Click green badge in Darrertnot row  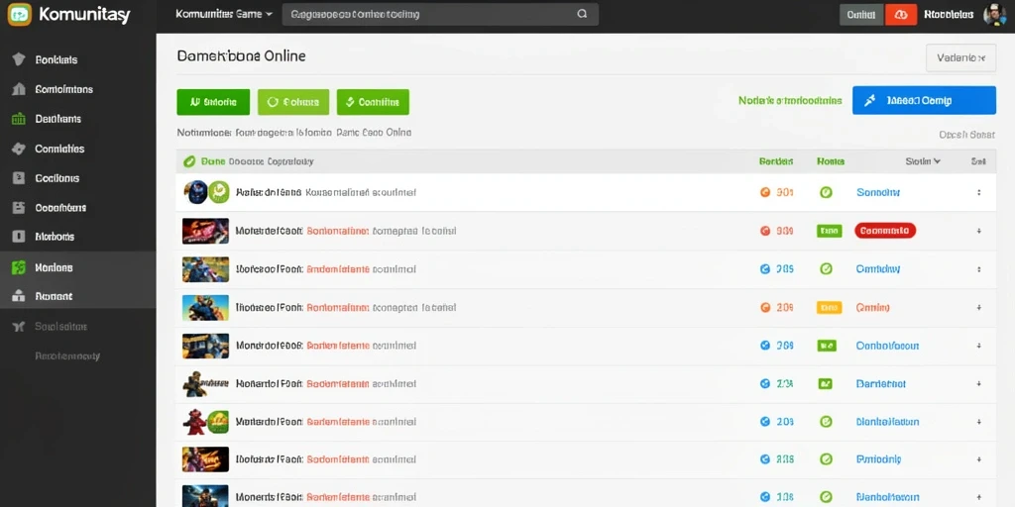(826, 384)
